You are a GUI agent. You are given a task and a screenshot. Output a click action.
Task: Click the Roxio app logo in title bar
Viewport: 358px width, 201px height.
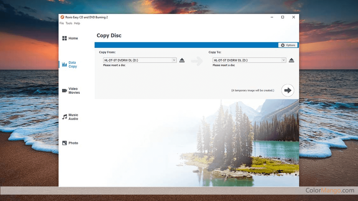(x=62, y=17)
